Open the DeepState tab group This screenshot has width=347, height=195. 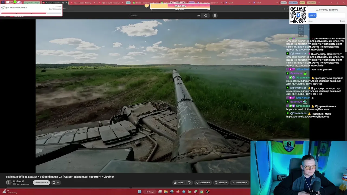pos(311,3)
